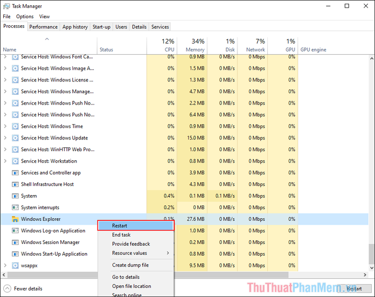Click the Service Host: Workstation gear icon
Viewport: 375px width, 297px height.
coord(15,161)
